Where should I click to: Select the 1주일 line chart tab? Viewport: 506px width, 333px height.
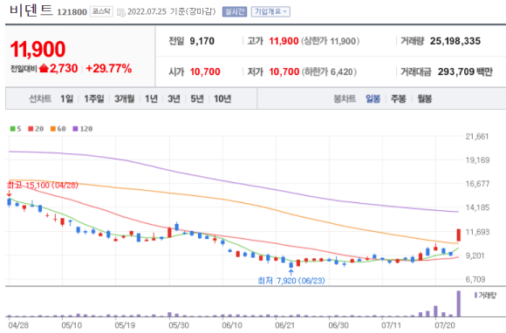tap(94, 99)
